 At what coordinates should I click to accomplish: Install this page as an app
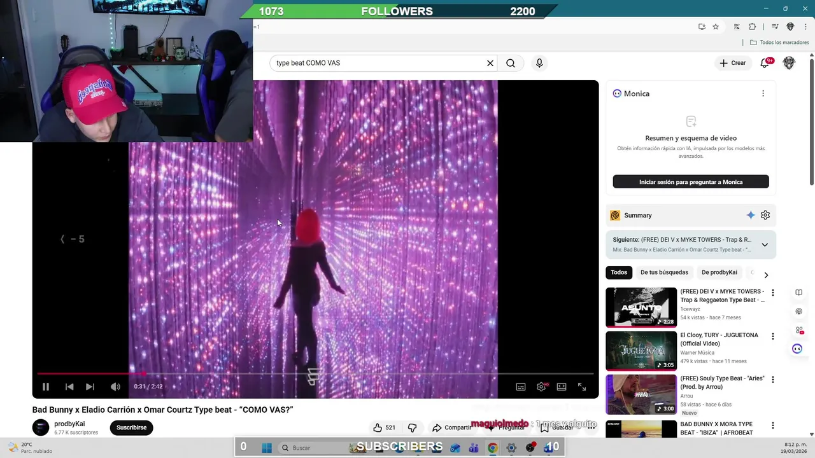702,27
